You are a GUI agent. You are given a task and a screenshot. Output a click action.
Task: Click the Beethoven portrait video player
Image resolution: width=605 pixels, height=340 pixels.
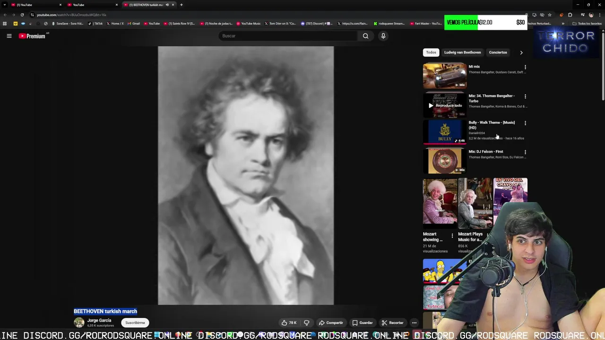click(246, 176)
